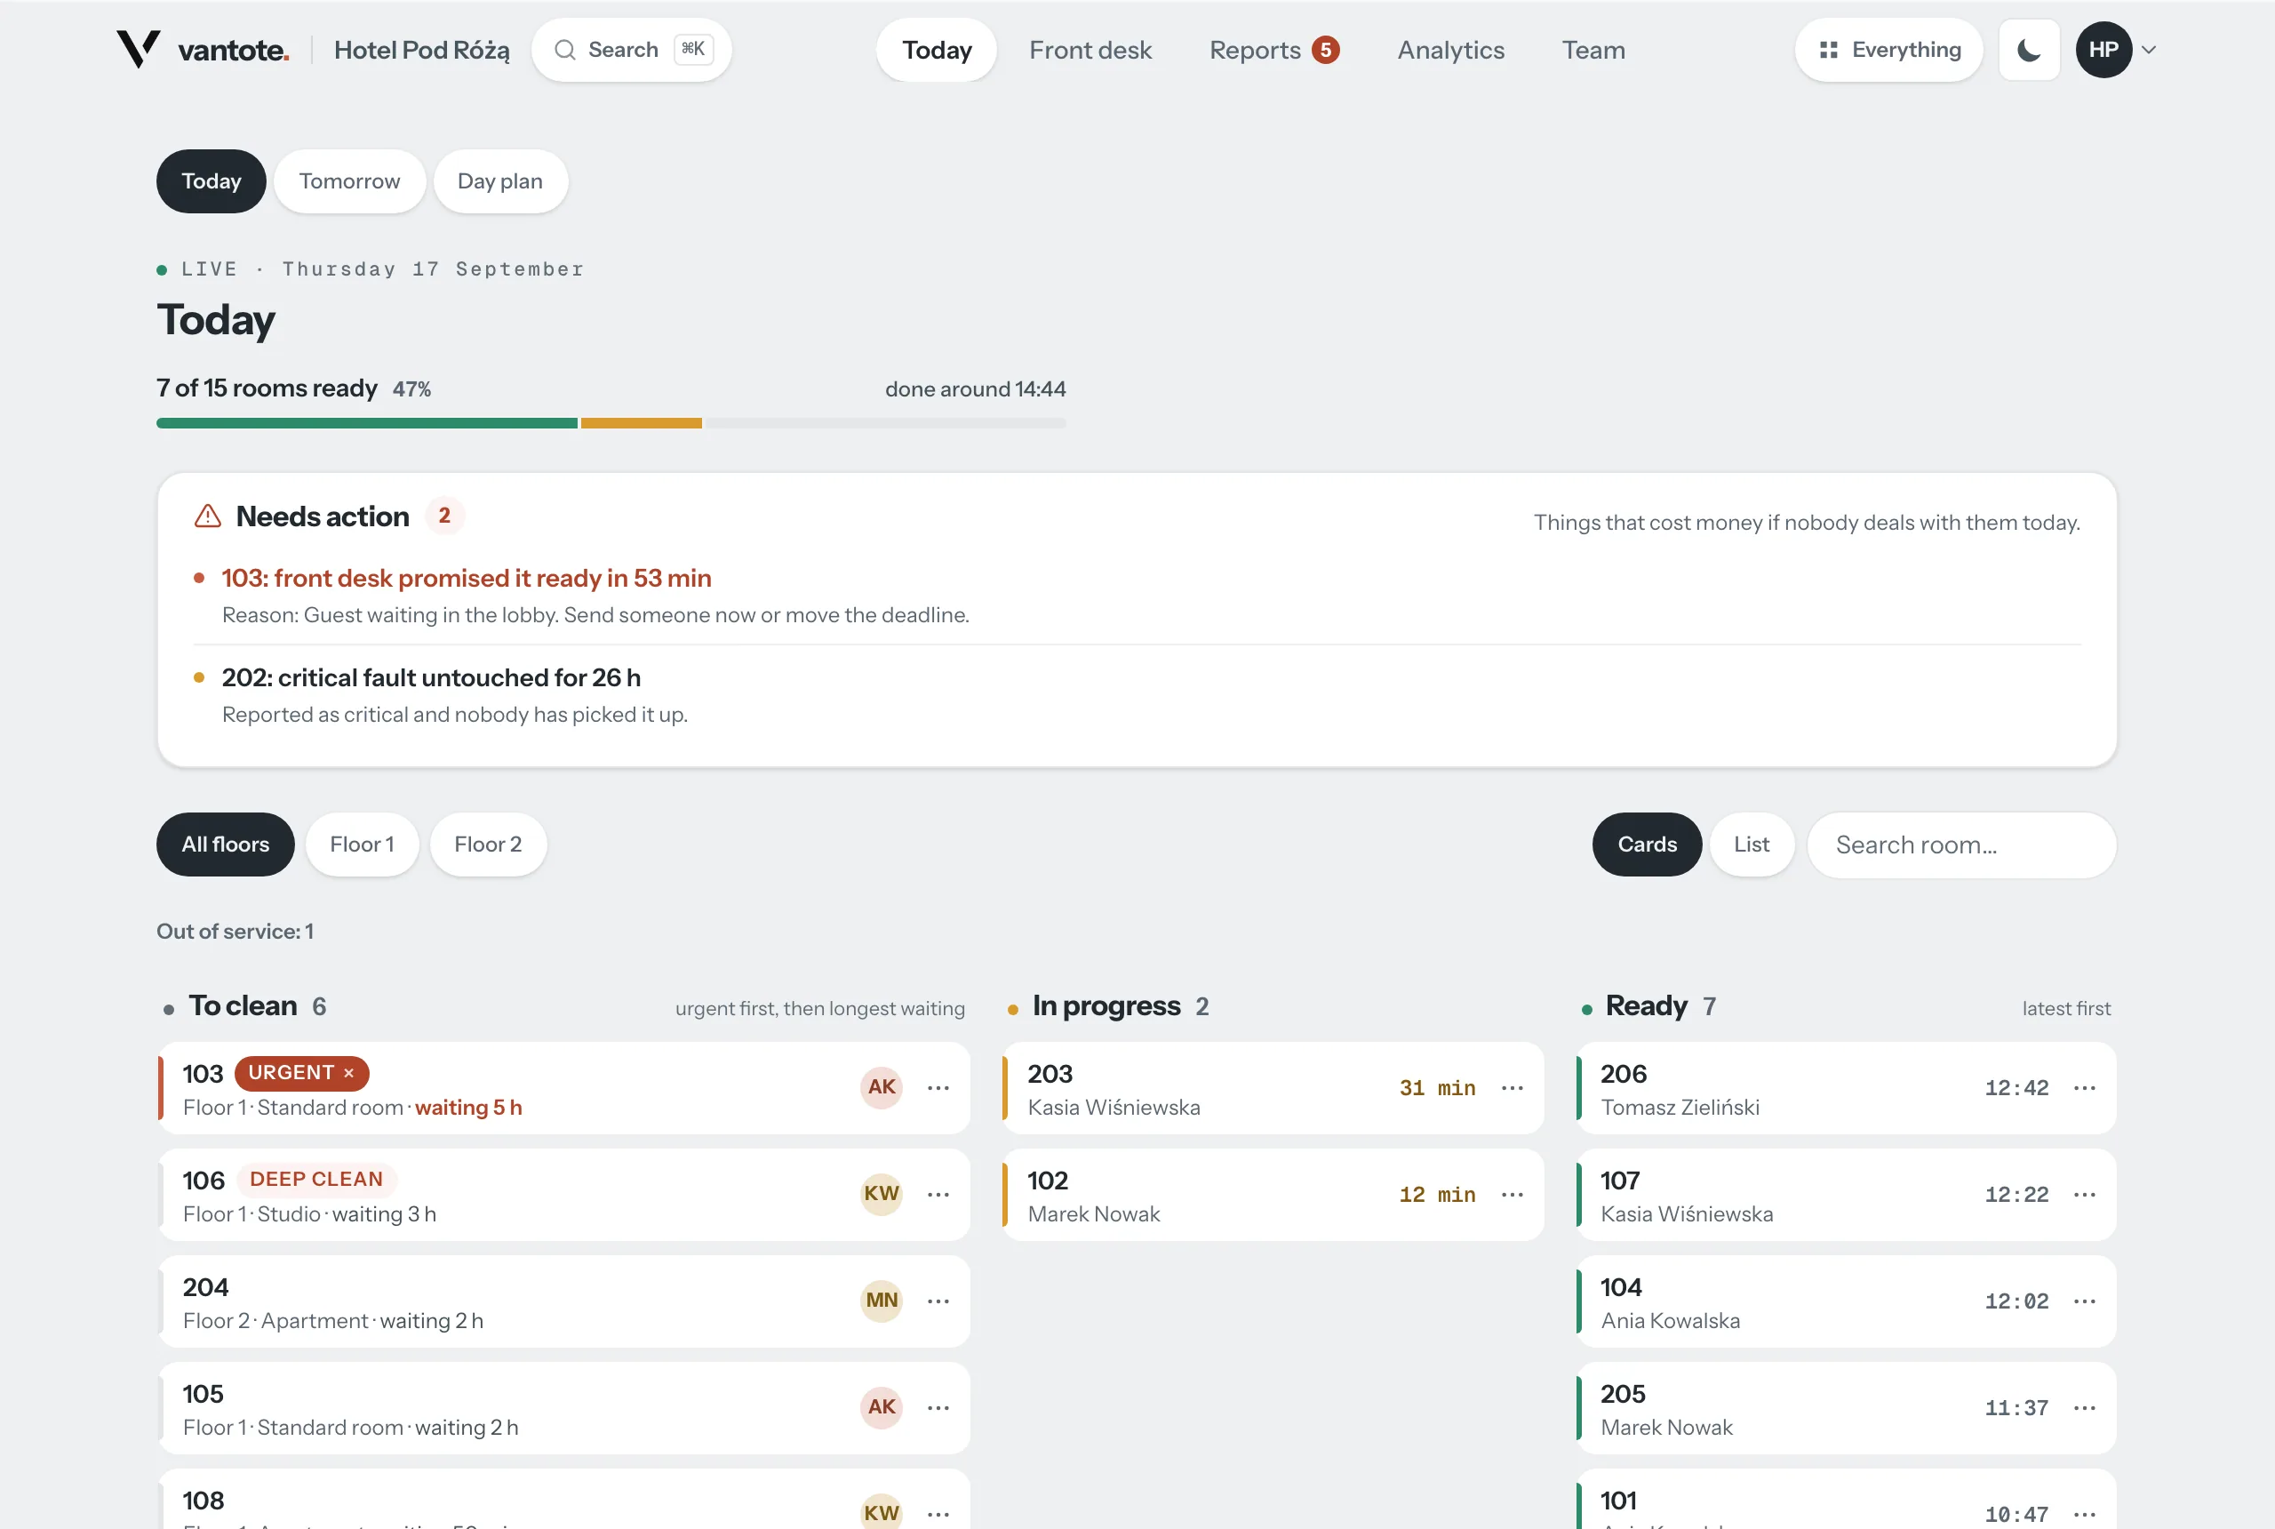Go to the Analytics tab
Screen dimensions: 2275x1529
(x=1450, y=50)
